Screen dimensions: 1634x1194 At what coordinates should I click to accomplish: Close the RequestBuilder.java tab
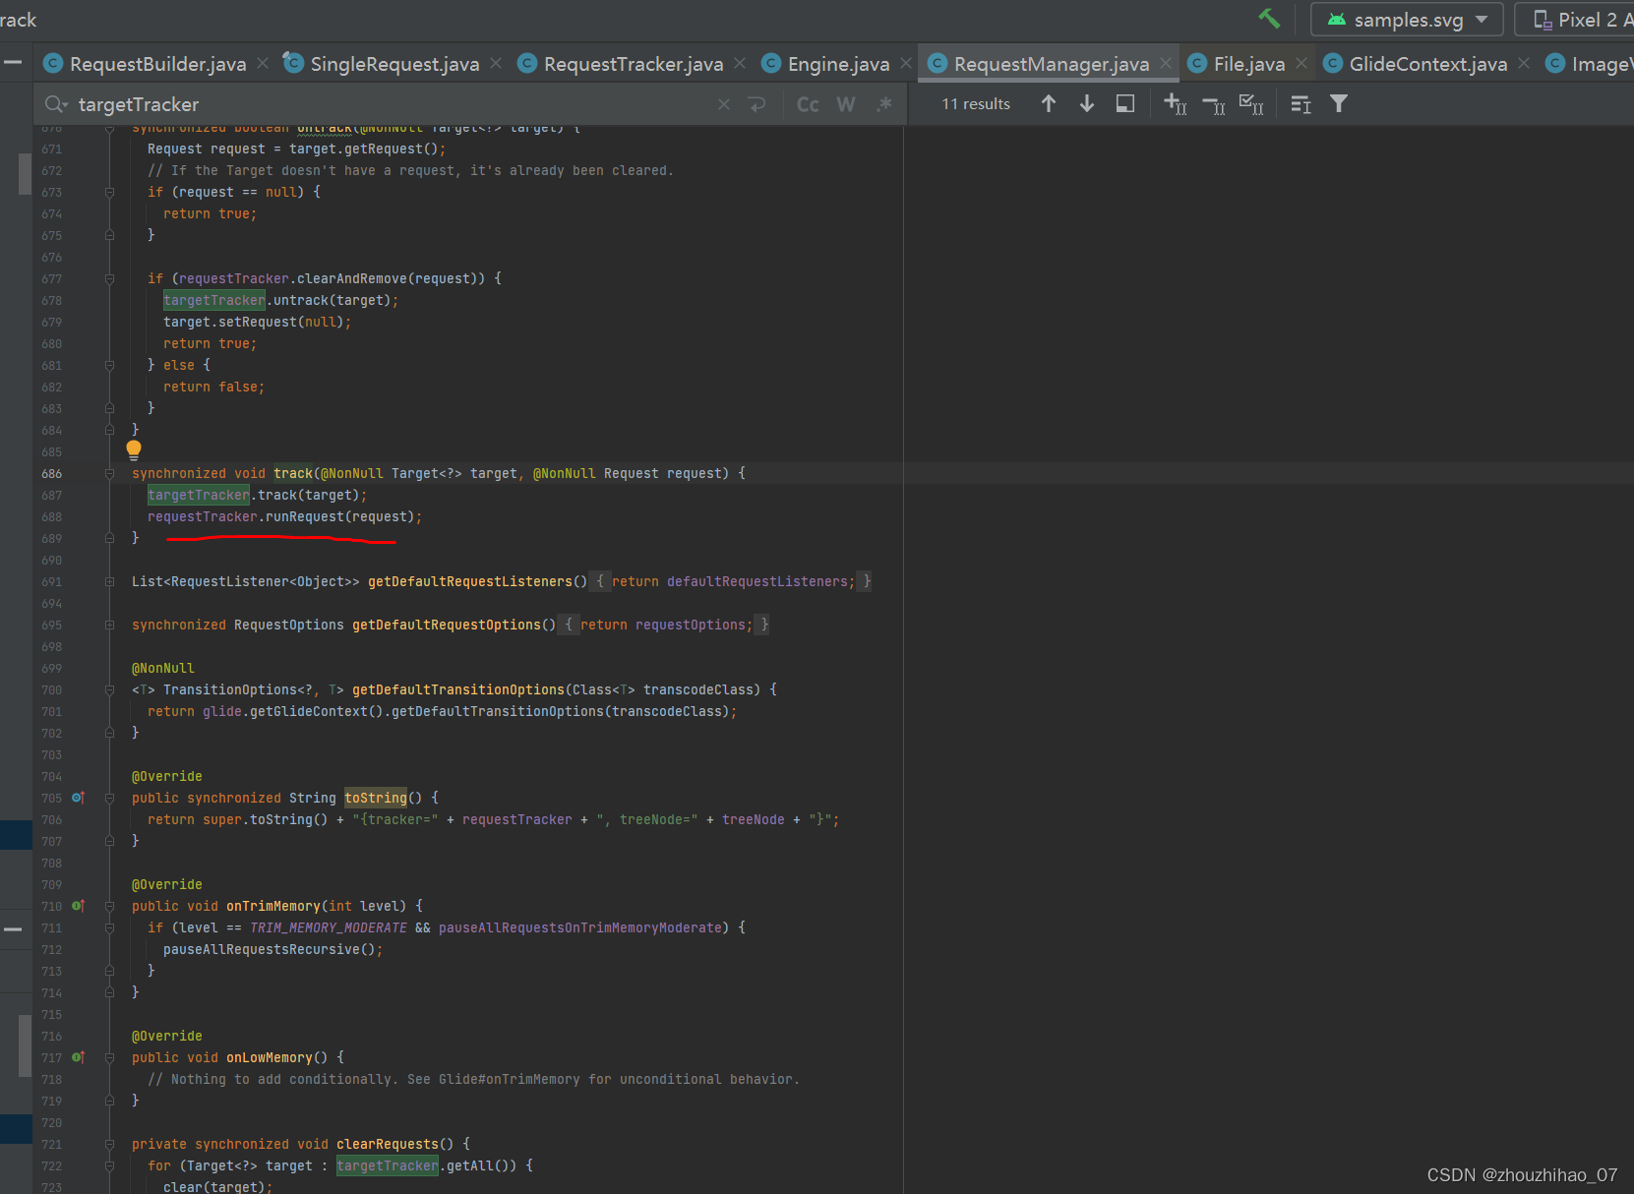(x=263, y=63)
